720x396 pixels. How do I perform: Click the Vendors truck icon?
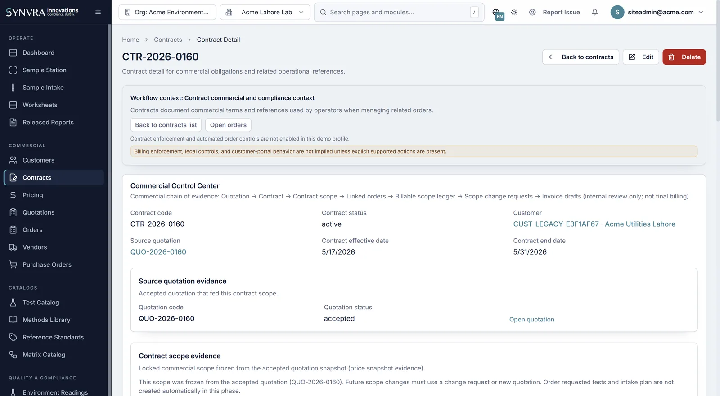point(13,247)
